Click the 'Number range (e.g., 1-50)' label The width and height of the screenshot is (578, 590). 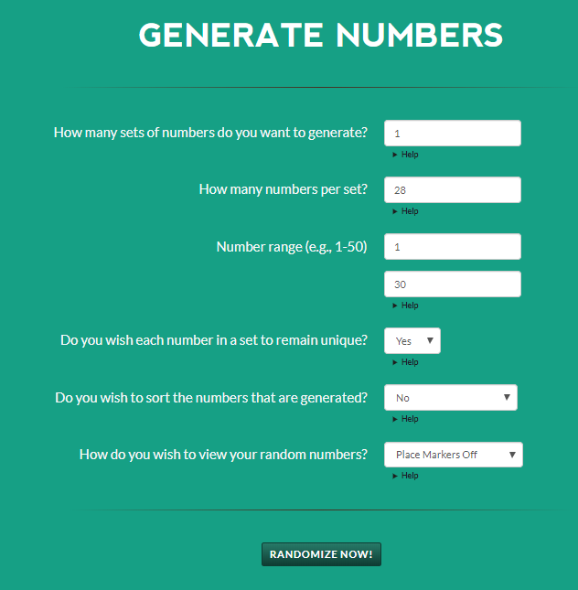(291, 247)
